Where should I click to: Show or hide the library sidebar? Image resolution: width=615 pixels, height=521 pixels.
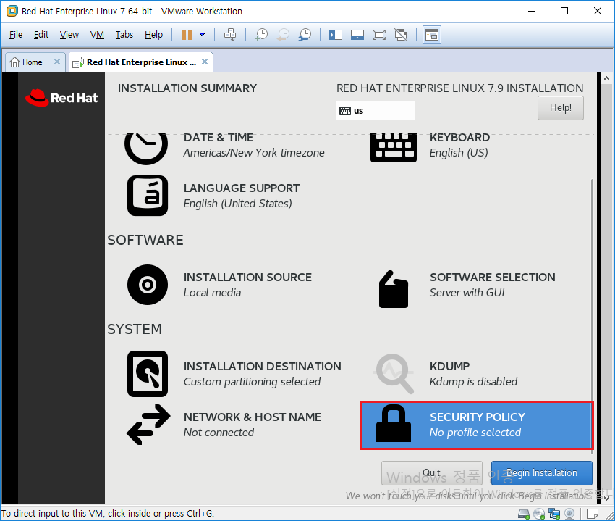[336, 35]
